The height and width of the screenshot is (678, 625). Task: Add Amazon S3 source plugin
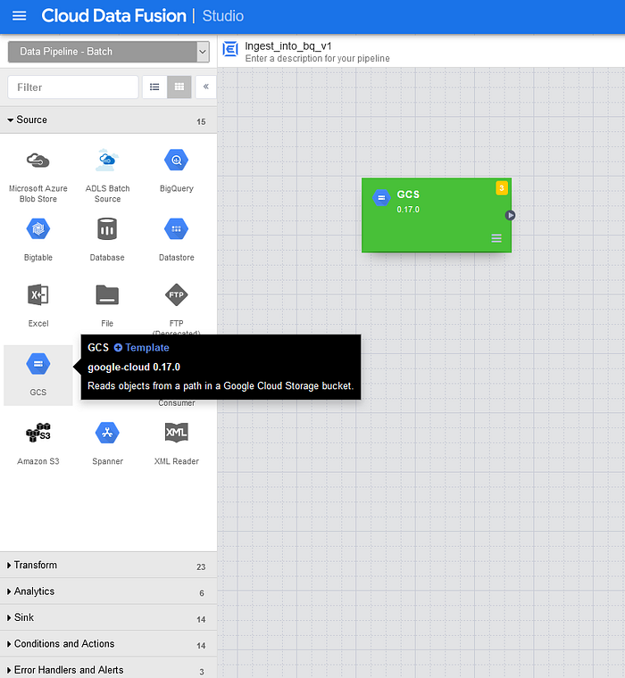click(38, 443)
